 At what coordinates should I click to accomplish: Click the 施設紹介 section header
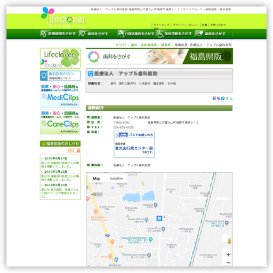(159, 108)
